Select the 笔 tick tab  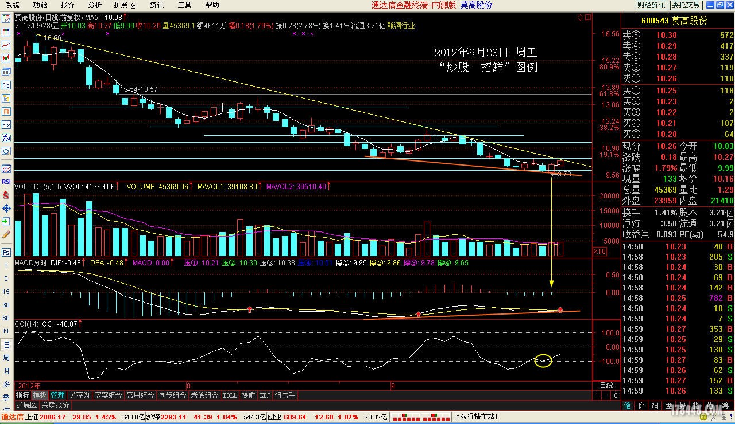(x=628, y=406)
